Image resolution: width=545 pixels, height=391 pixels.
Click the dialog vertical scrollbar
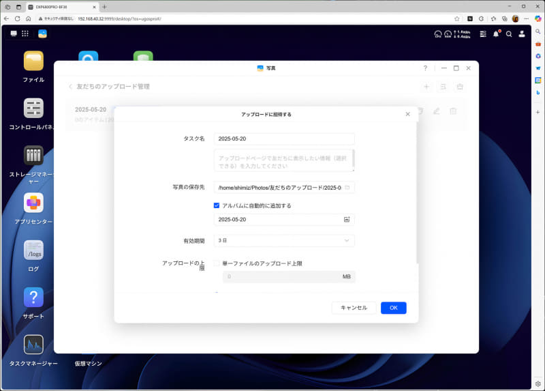[417, 193]
